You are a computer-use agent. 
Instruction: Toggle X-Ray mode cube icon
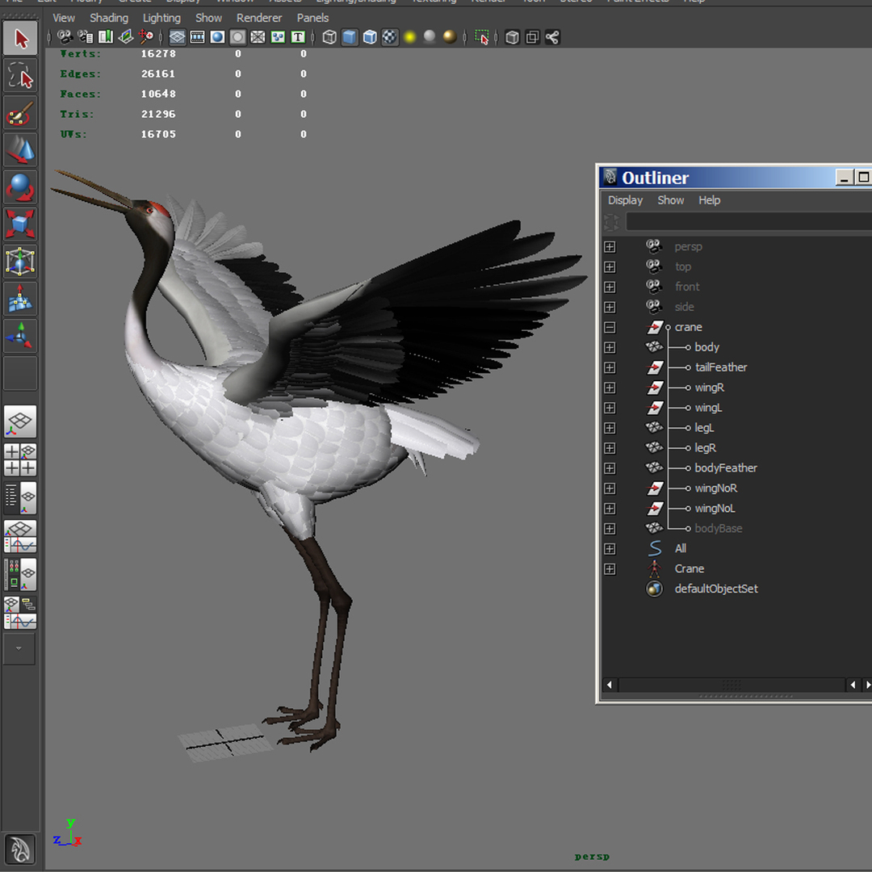pyautogui.click(x=512, y=37)
